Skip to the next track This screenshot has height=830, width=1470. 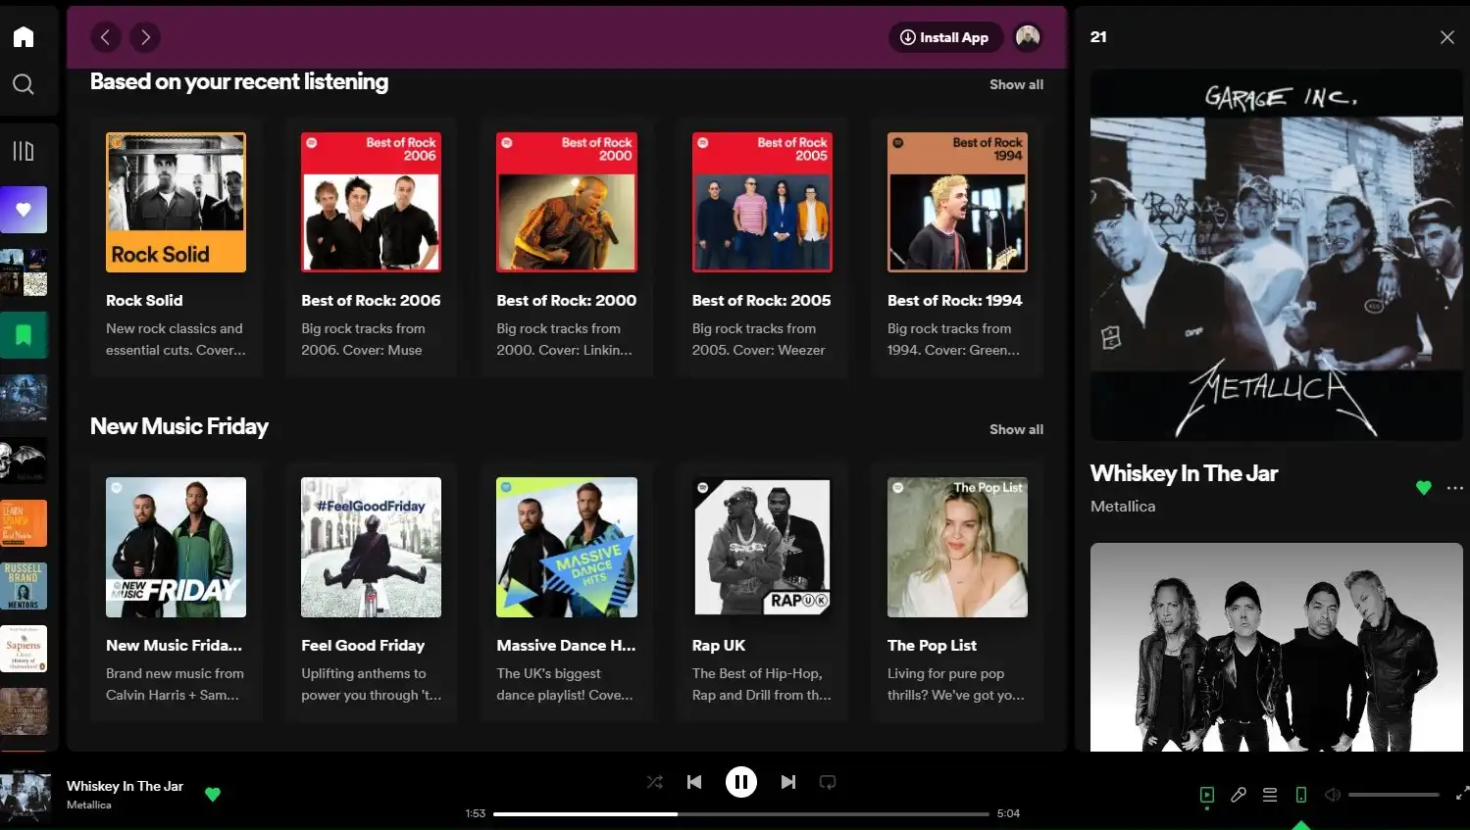tap(788, 782)
